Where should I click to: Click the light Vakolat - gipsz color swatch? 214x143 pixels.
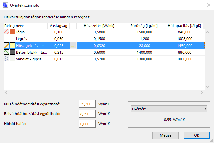[12, 59]
